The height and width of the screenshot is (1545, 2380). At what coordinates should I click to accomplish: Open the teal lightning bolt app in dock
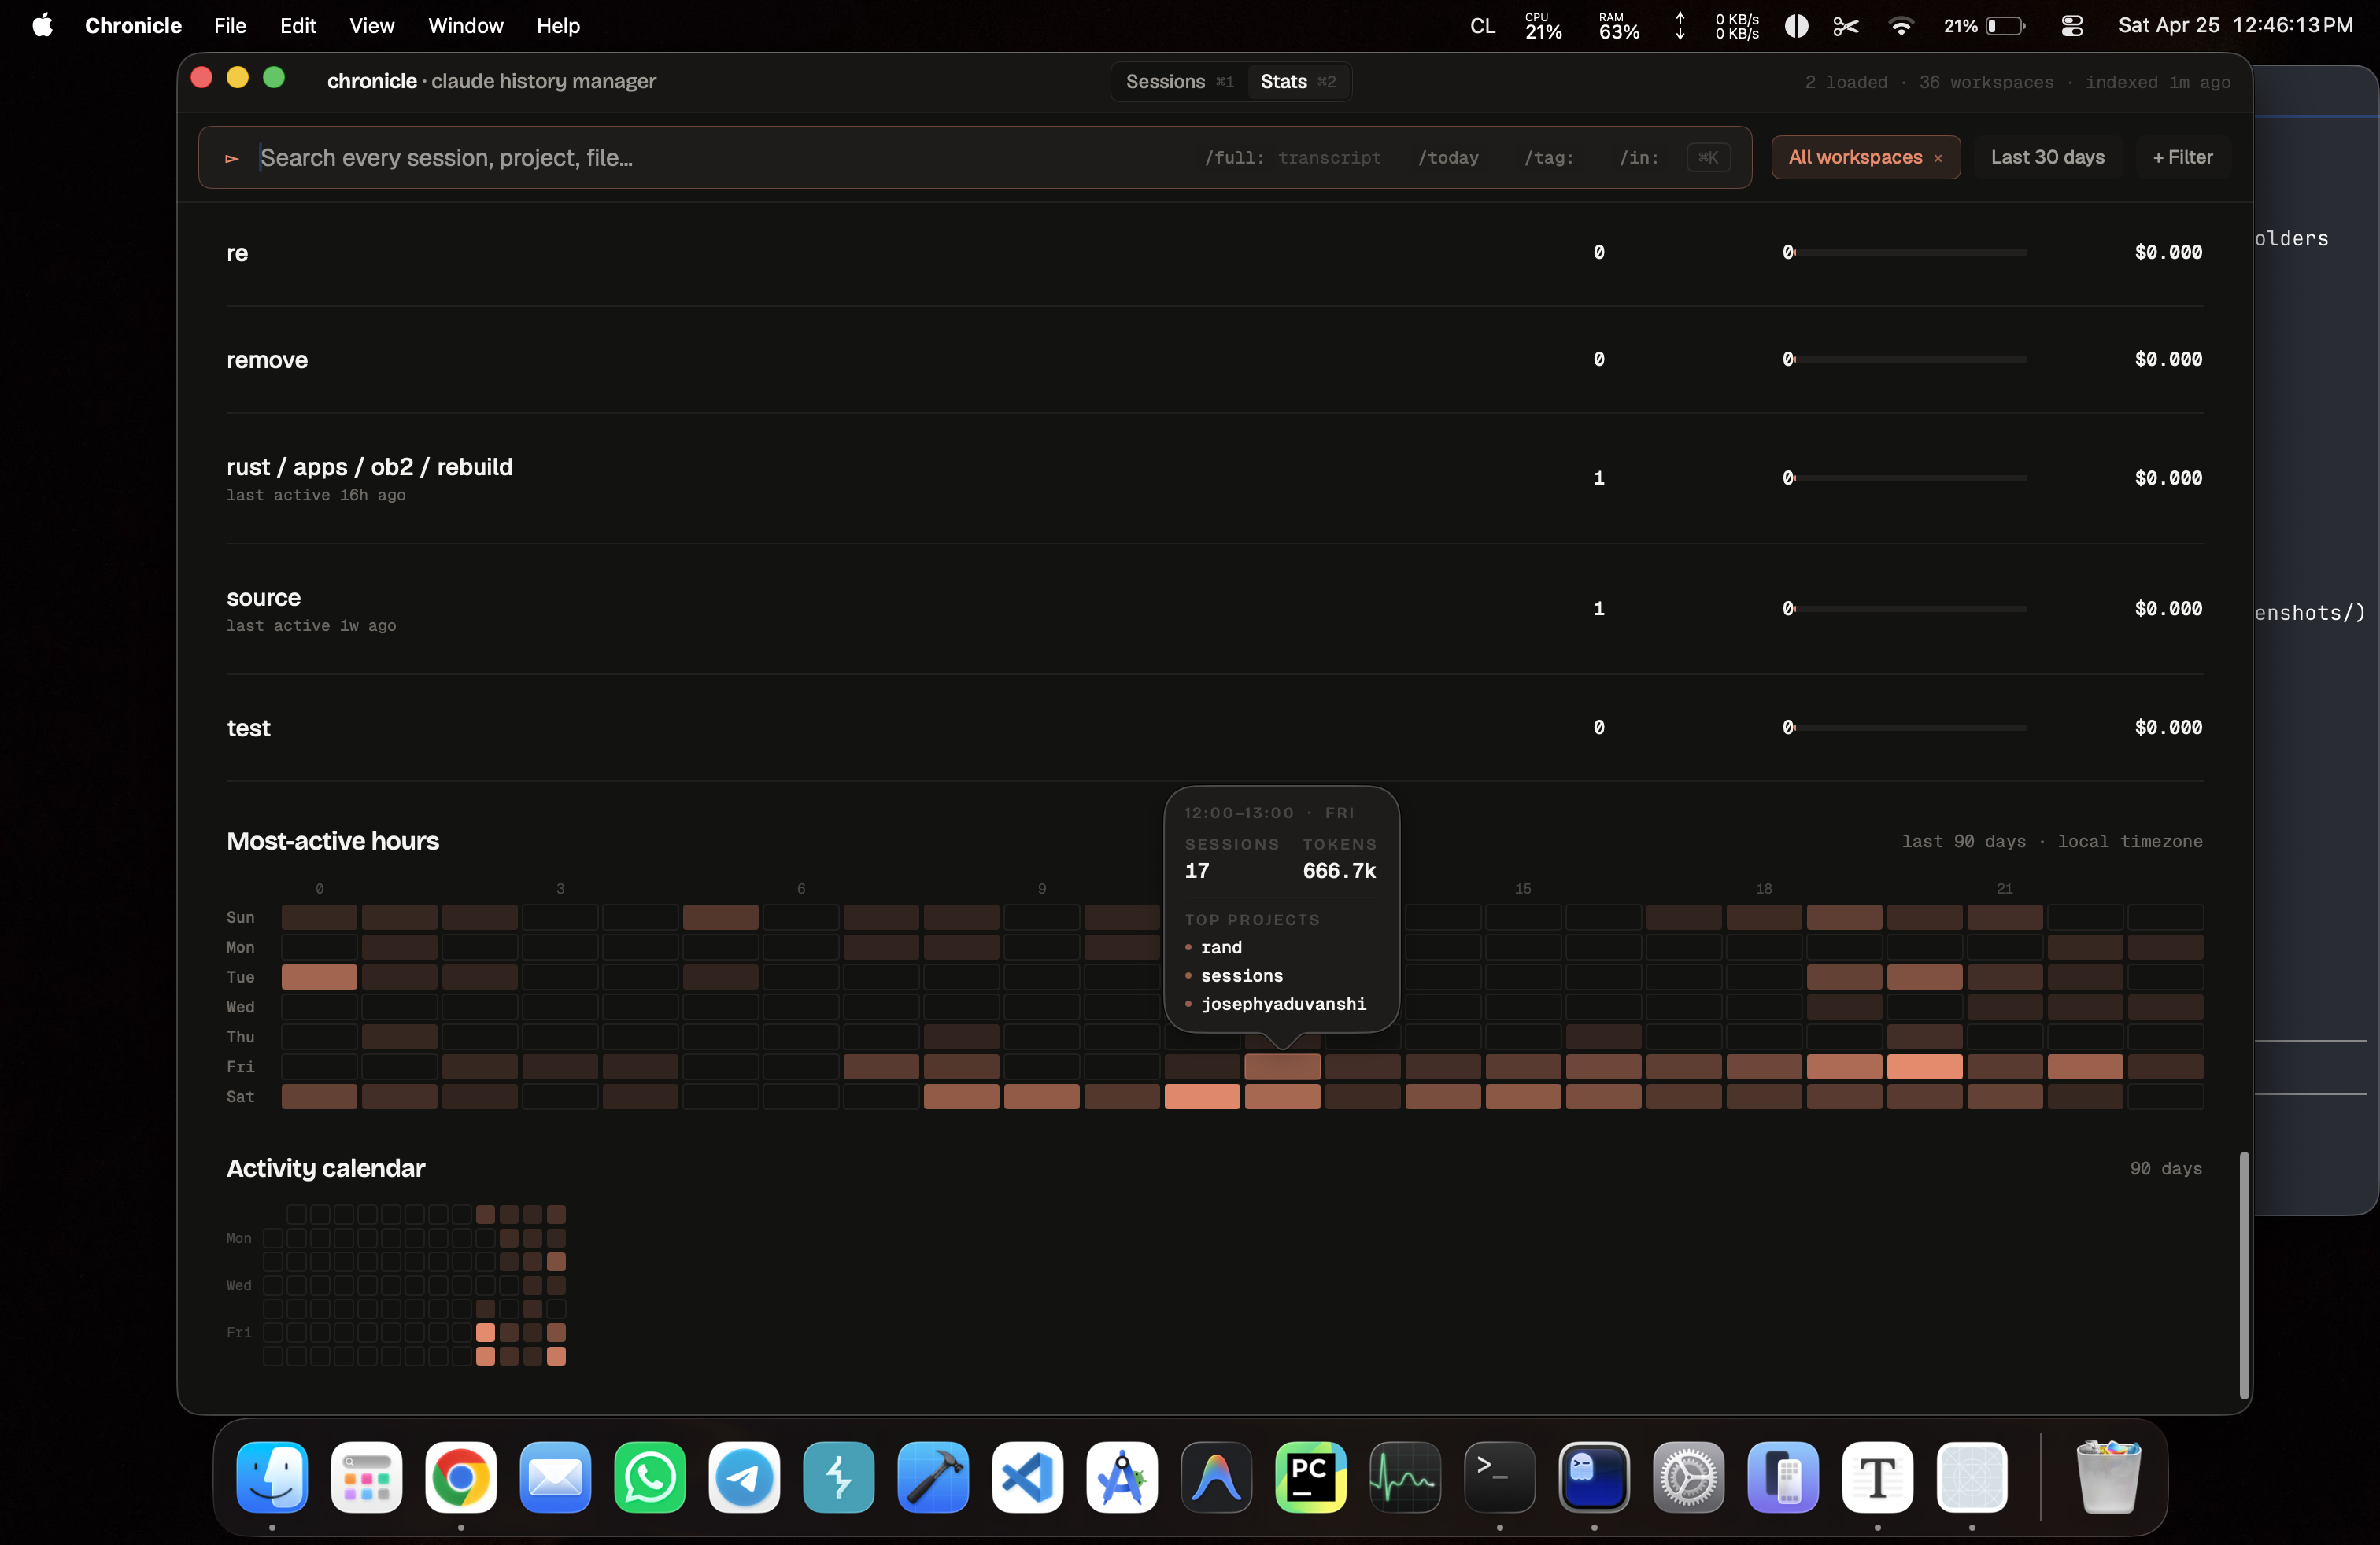tap(839, 1477)
